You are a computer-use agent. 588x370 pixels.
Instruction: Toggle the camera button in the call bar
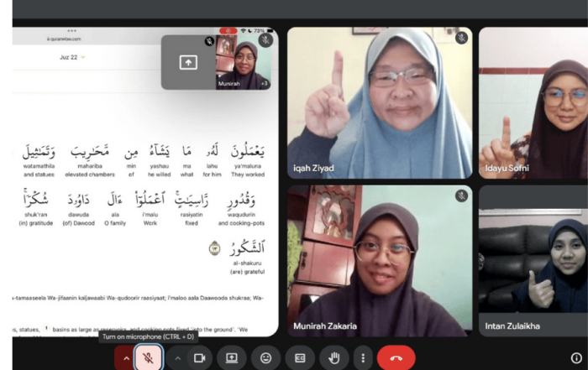click(200, 358)
